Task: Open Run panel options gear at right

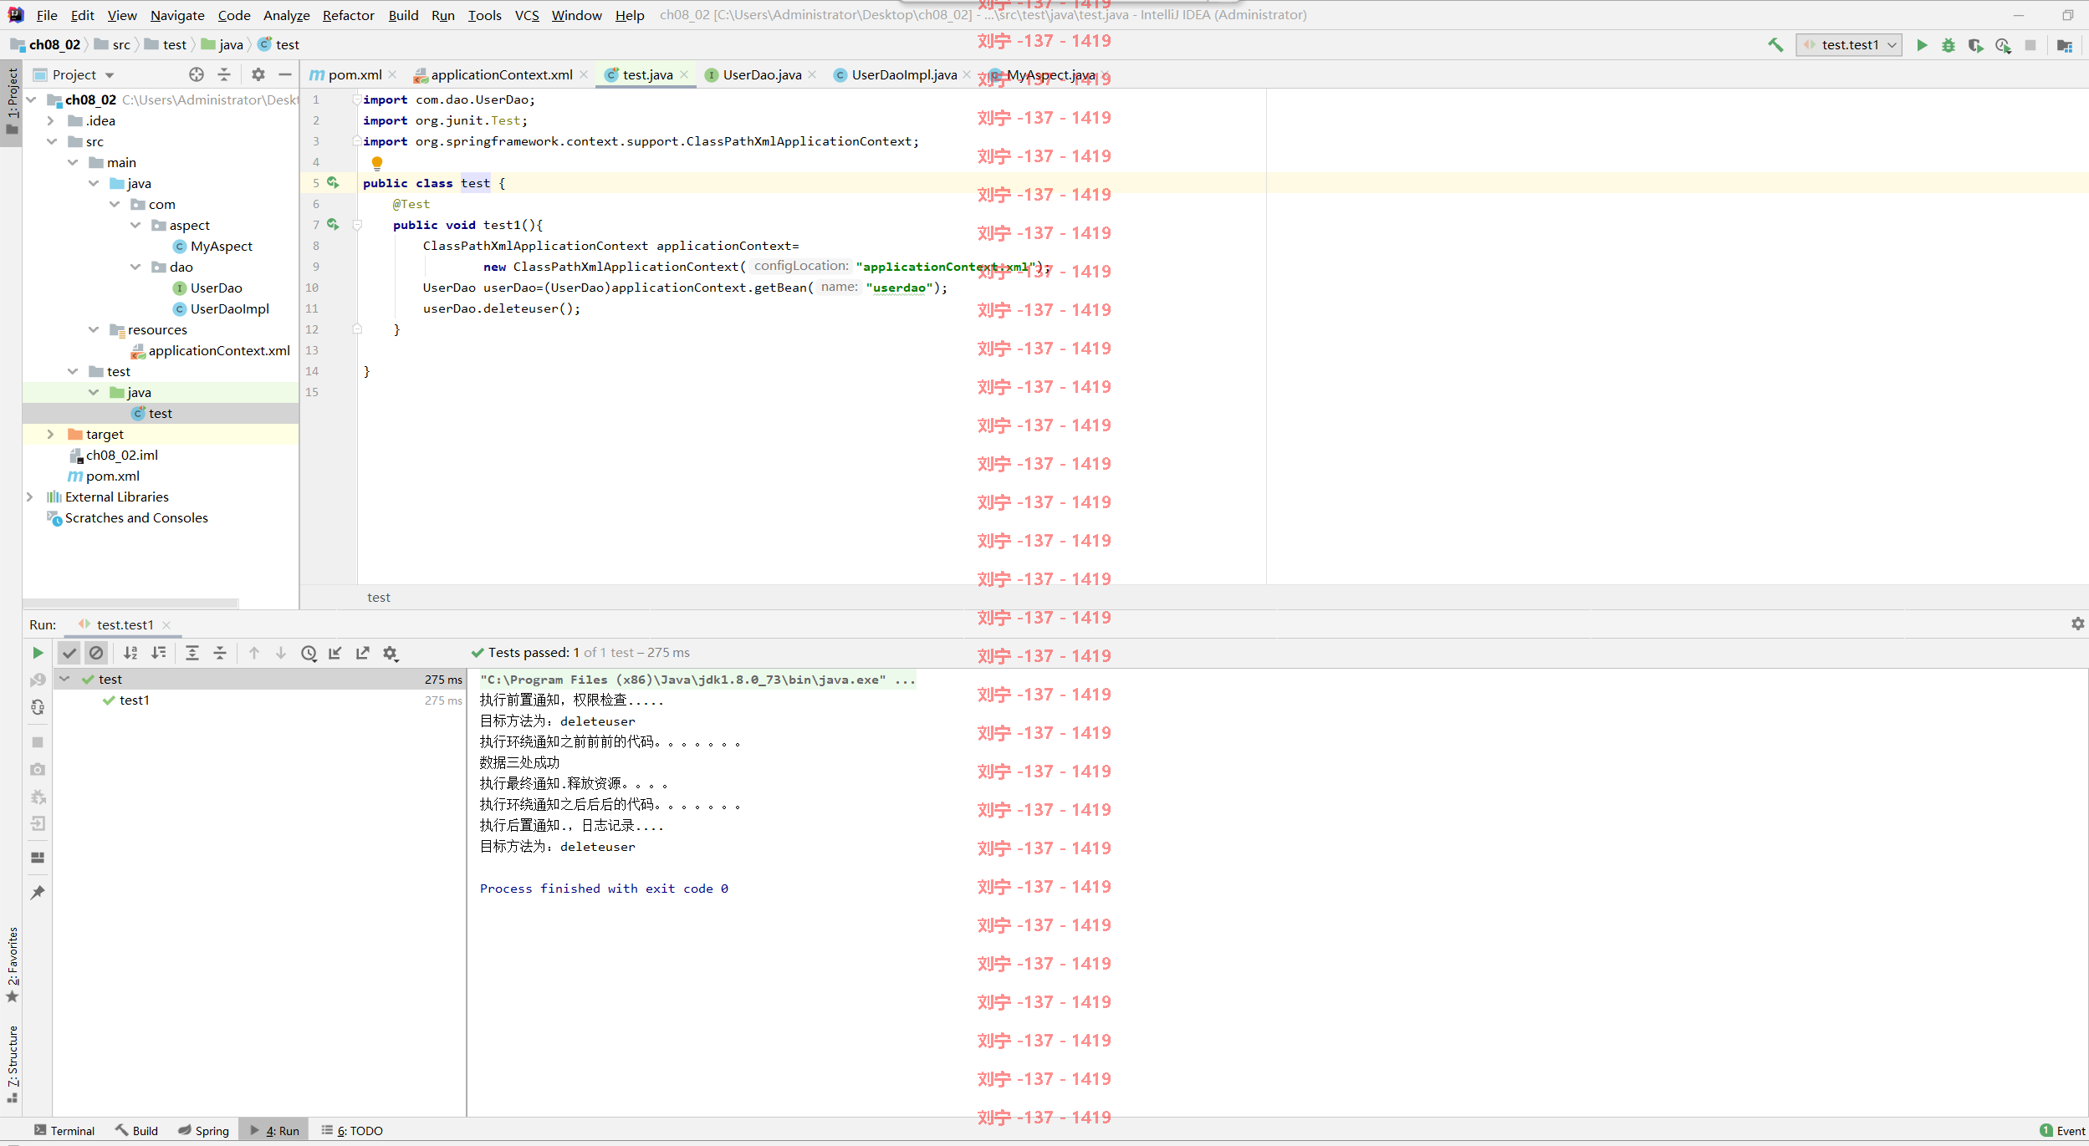Action: pos(2077,624)
